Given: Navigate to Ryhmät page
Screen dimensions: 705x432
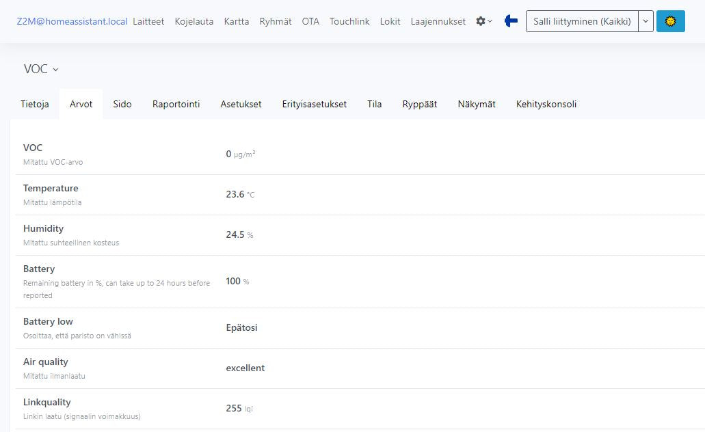Looking at the screenshot, I should click(276, 21).
